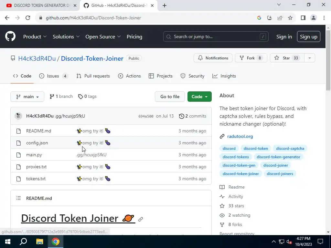
Task: Open File Explorer from taskbar
Action: [x=39, y=242]
